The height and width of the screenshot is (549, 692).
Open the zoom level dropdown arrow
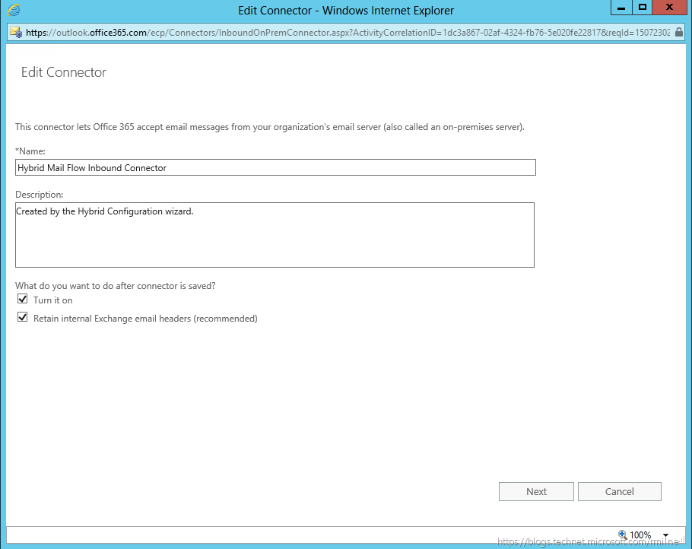pos(666,535)
